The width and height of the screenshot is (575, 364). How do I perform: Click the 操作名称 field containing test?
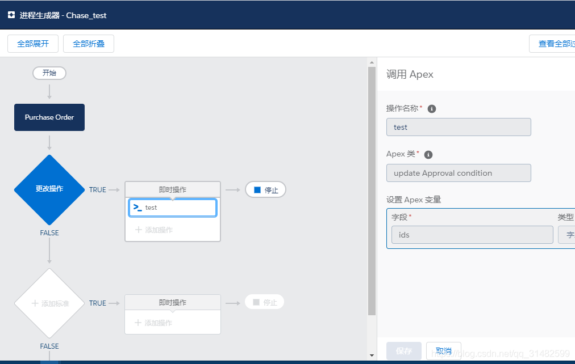pyautogui.click(x=459, y=127)
